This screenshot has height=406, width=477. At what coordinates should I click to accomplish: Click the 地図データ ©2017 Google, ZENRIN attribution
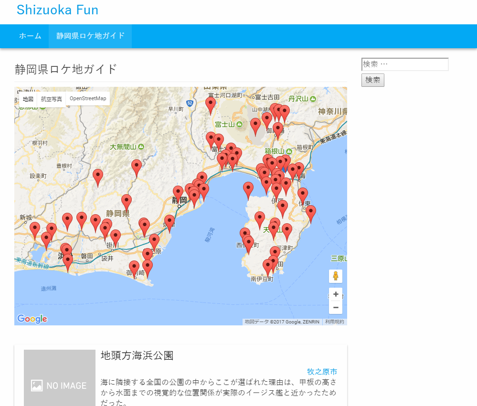point(282,322)
